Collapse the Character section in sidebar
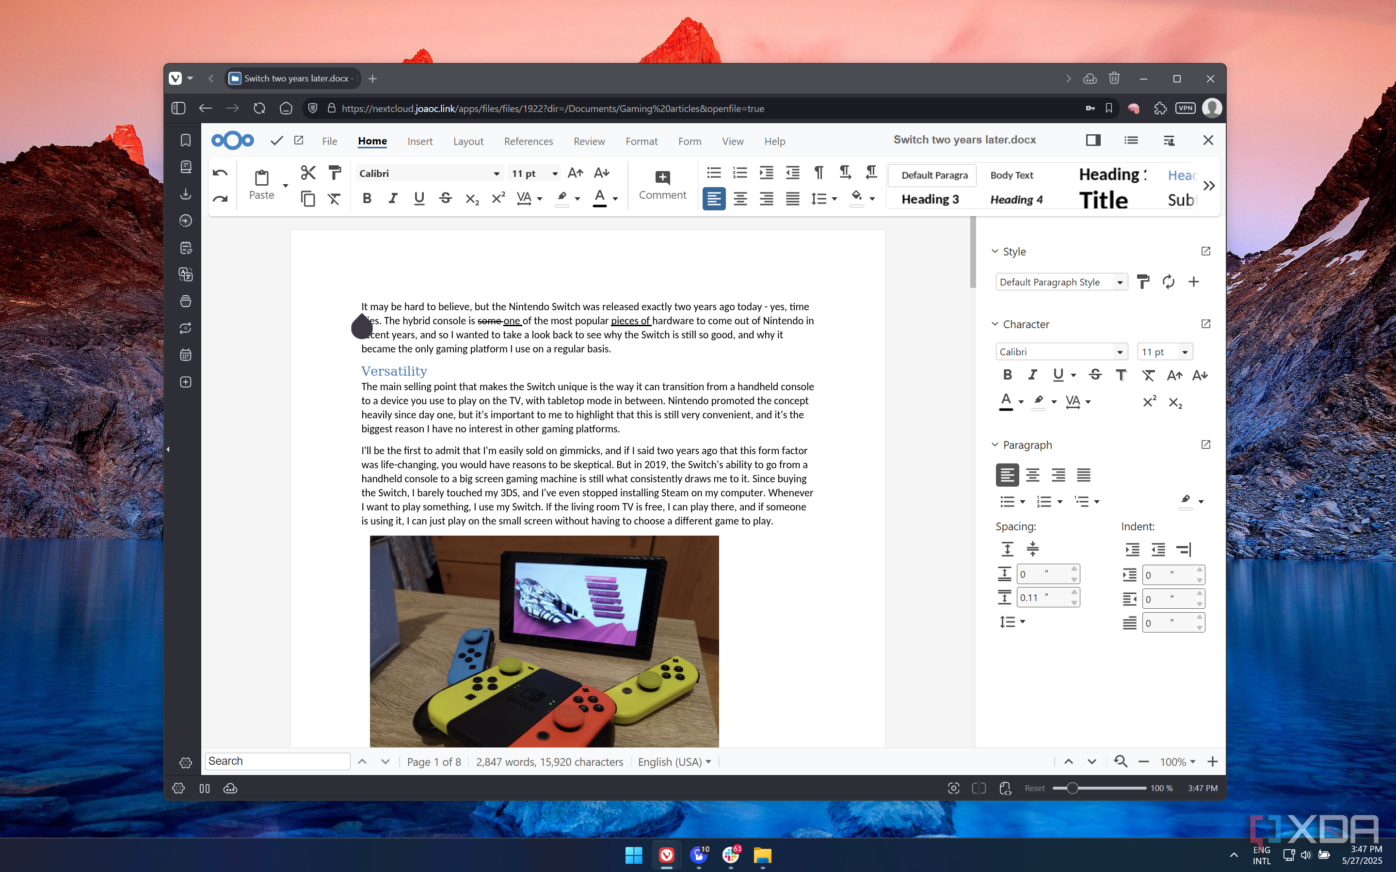The image size is (1396, 872). [995, 324]
